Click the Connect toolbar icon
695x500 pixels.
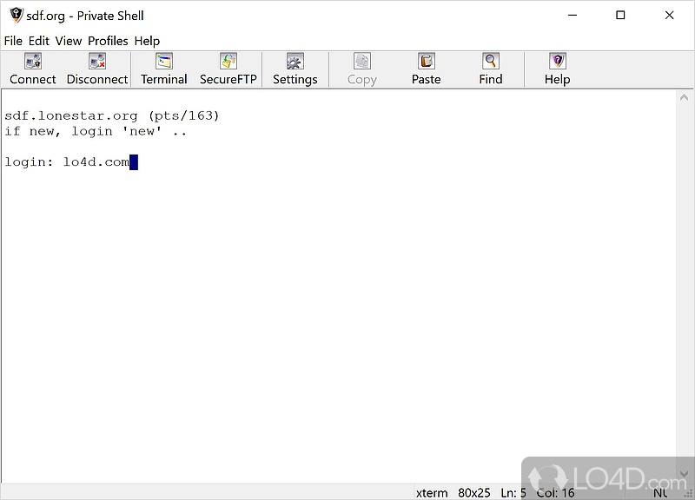pyautogui.click(x=33, y=61)
